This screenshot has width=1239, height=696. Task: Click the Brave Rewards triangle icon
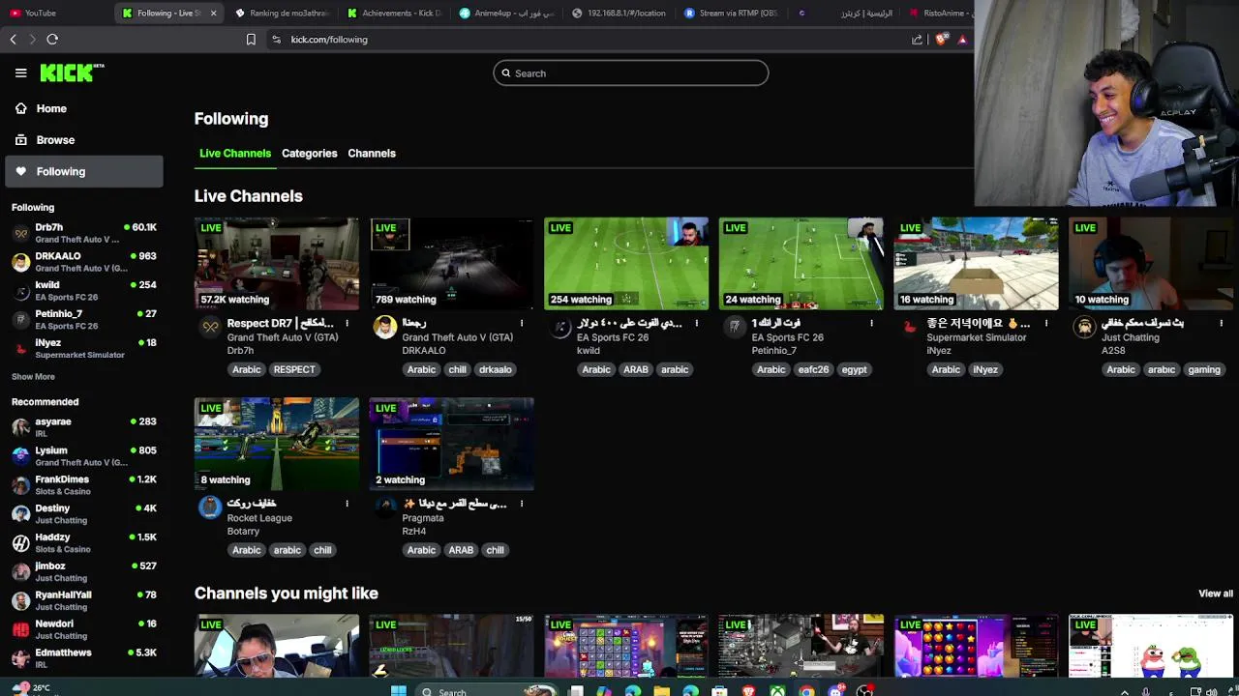click(x=962, y=40)
